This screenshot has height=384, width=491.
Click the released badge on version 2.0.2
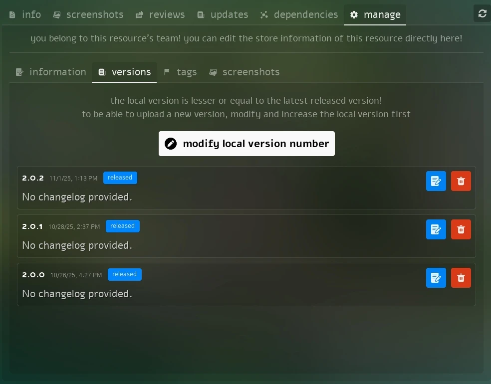[120, 178]
